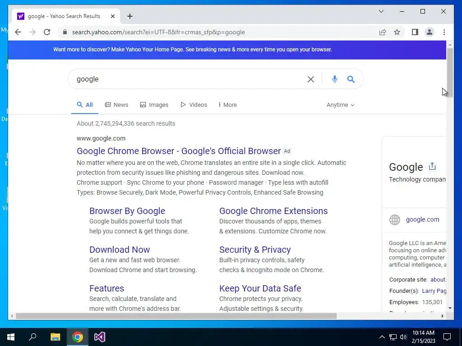Open the Chrome side panel

[x=415, y=32]
